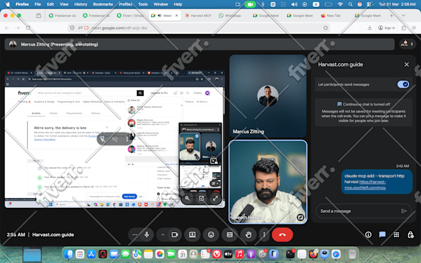Click the send message arrow icon
The image size is (421, 263).
(x=404, y=211)
